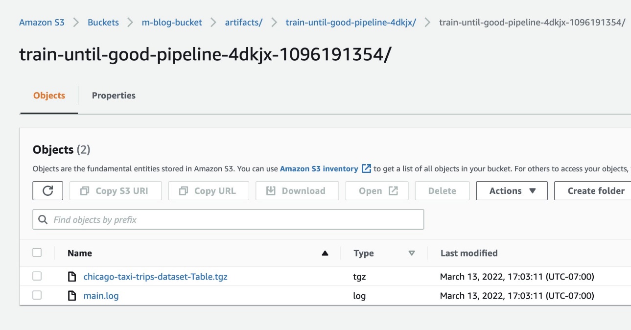Click the Name column header label
This screenshot has width=631, height=330.
pos(80,253)
